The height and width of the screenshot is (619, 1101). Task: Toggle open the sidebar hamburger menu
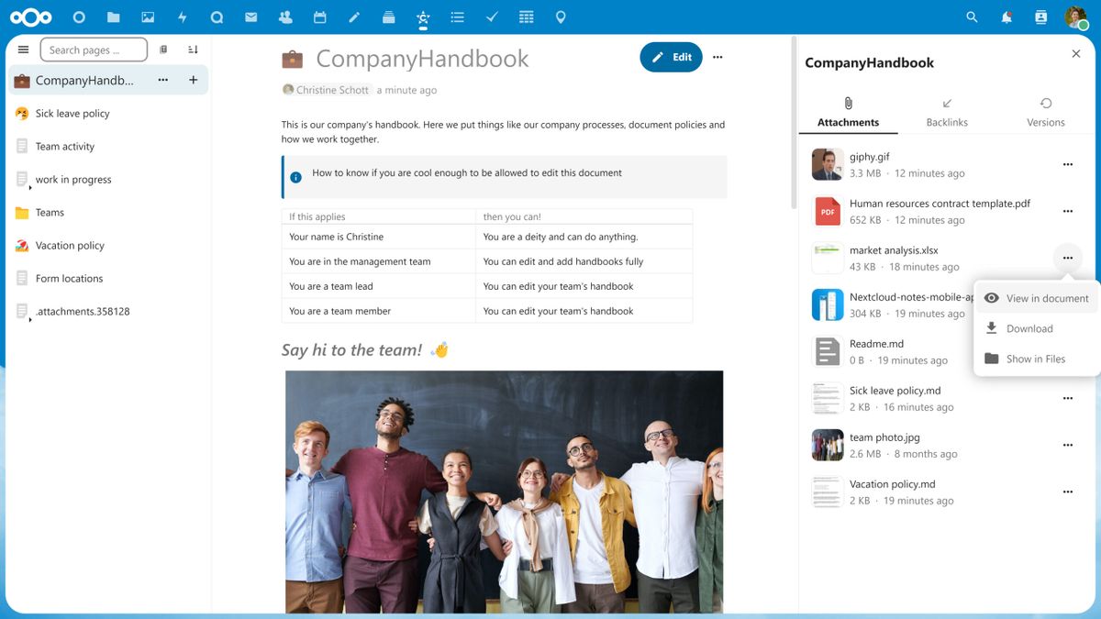pos(23,49)
